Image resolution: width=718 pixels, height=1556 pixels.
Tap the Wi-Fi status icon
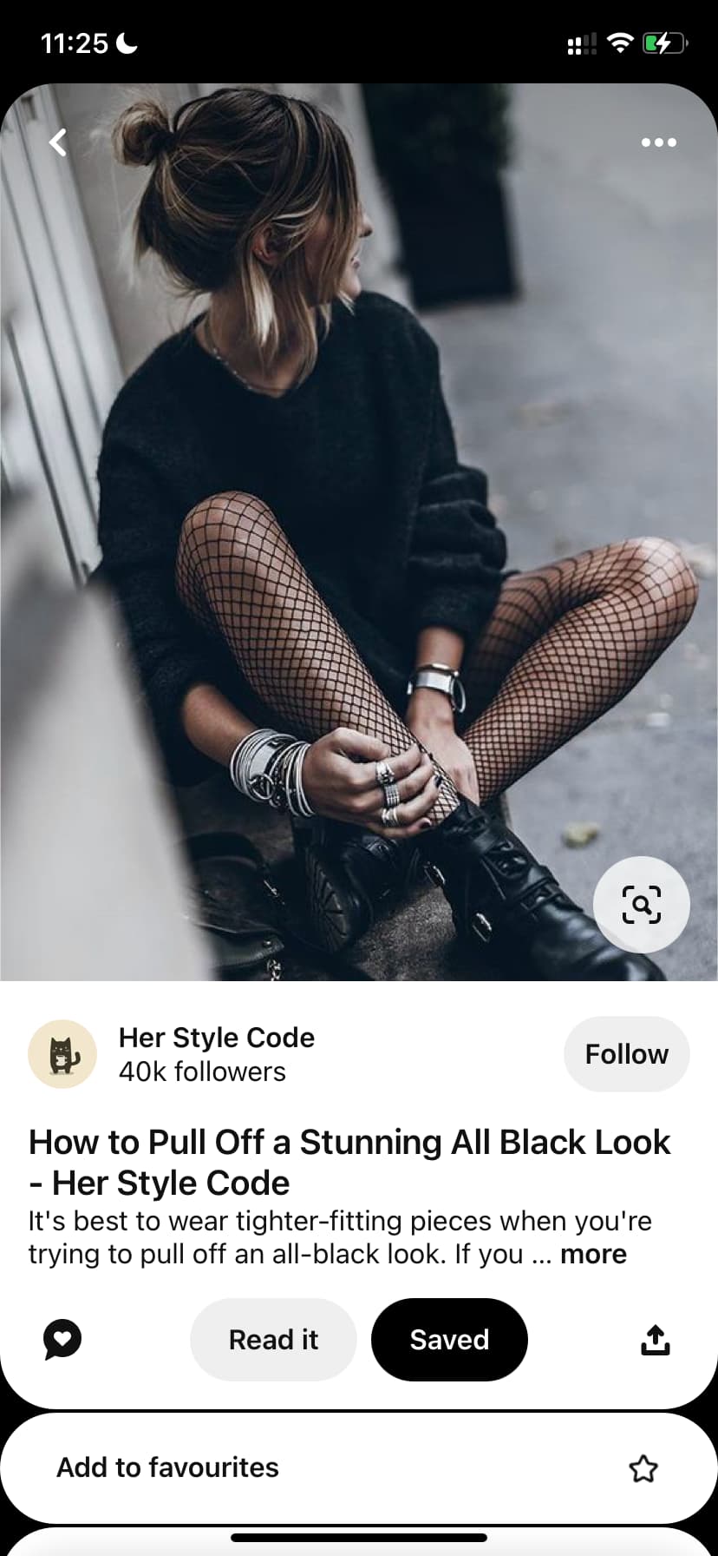(619, 43)
